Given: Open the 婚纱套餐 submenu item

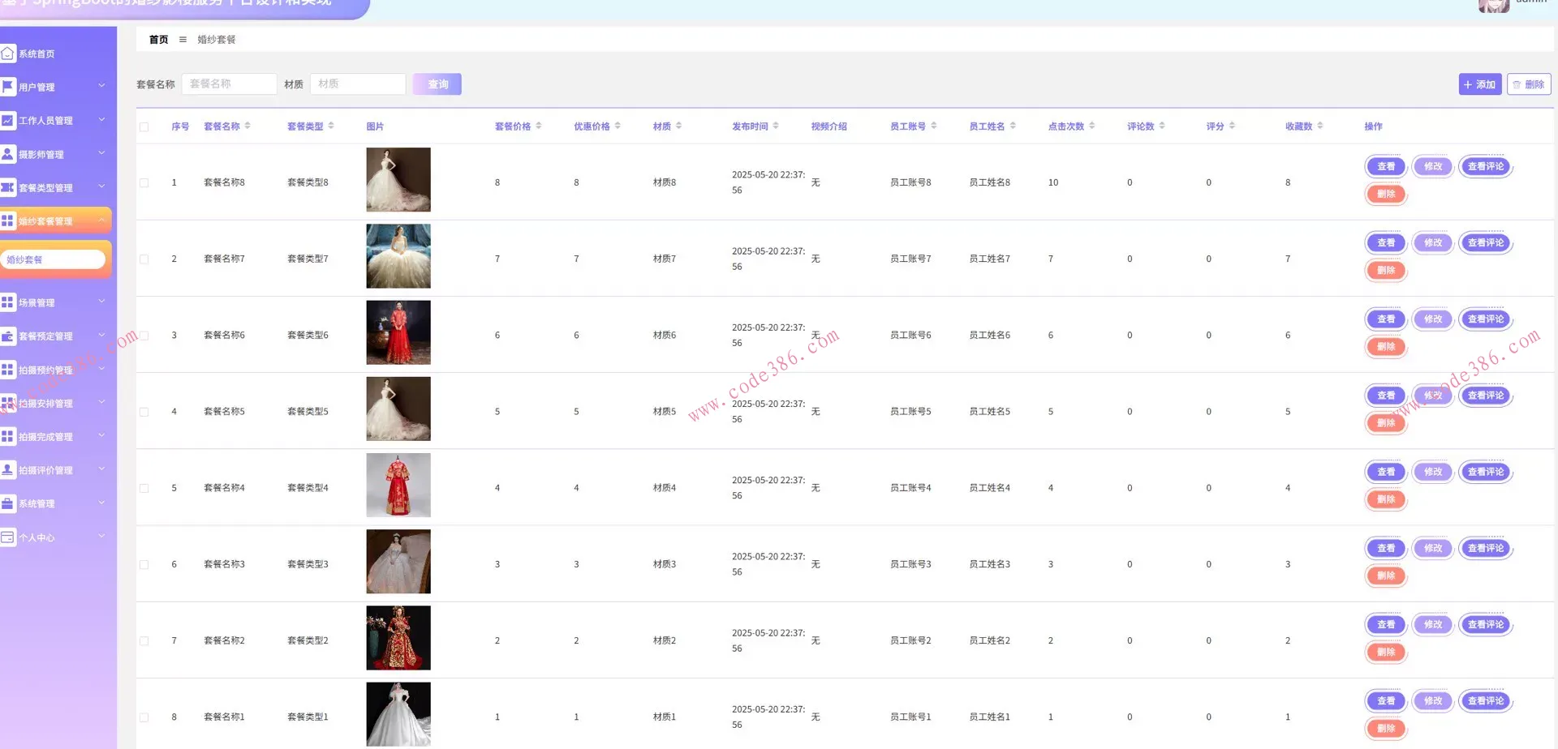Looking at the screenshot, I should [x=54, y=259].
